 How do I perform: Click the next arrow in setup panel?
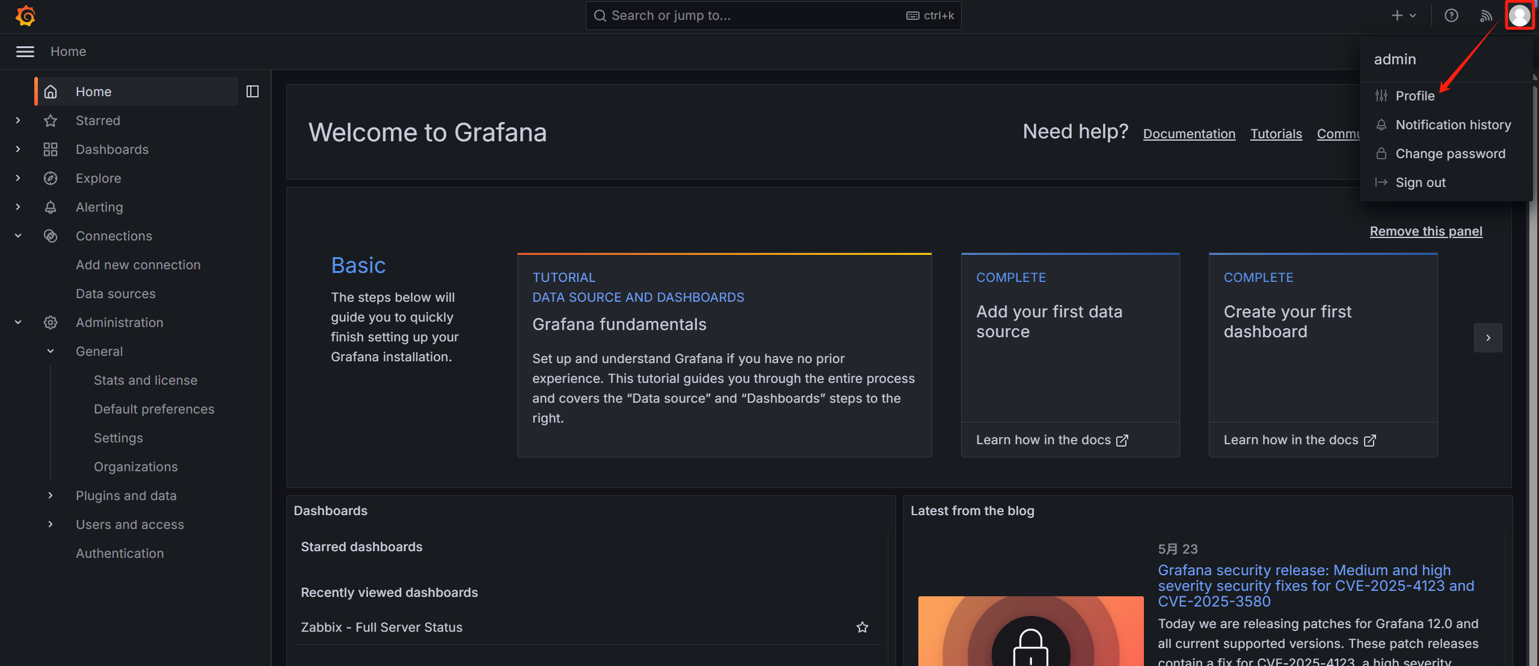pyautogui.click(x=1488, y=338)
